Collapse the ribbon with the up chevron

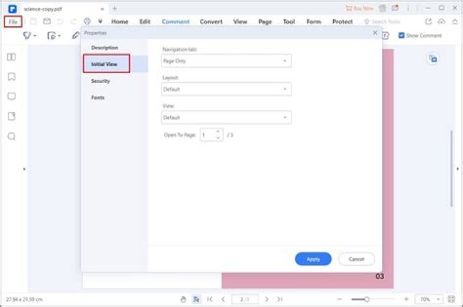click(455, 22)
